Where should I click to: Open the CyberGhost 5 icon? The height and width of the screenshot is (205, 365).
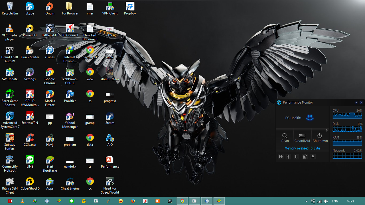click(x=30, y=184)
